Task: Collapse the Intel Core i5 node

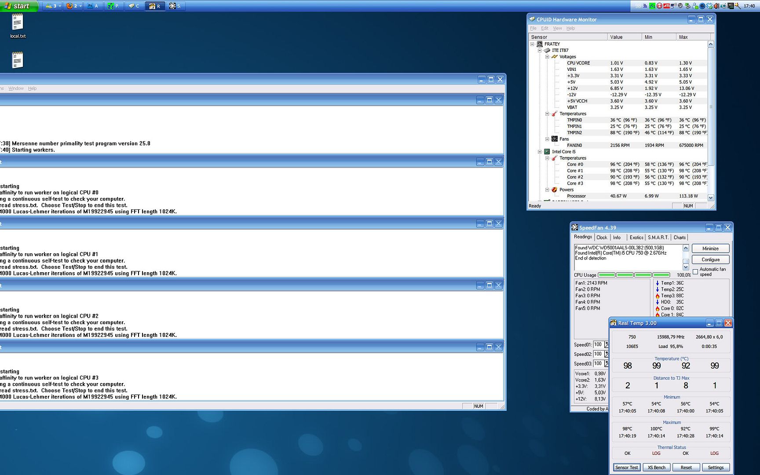Action: point(540,152)
